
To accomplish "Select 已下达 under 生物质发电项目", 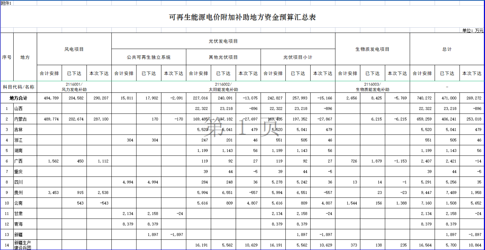I will pos(372,73).
